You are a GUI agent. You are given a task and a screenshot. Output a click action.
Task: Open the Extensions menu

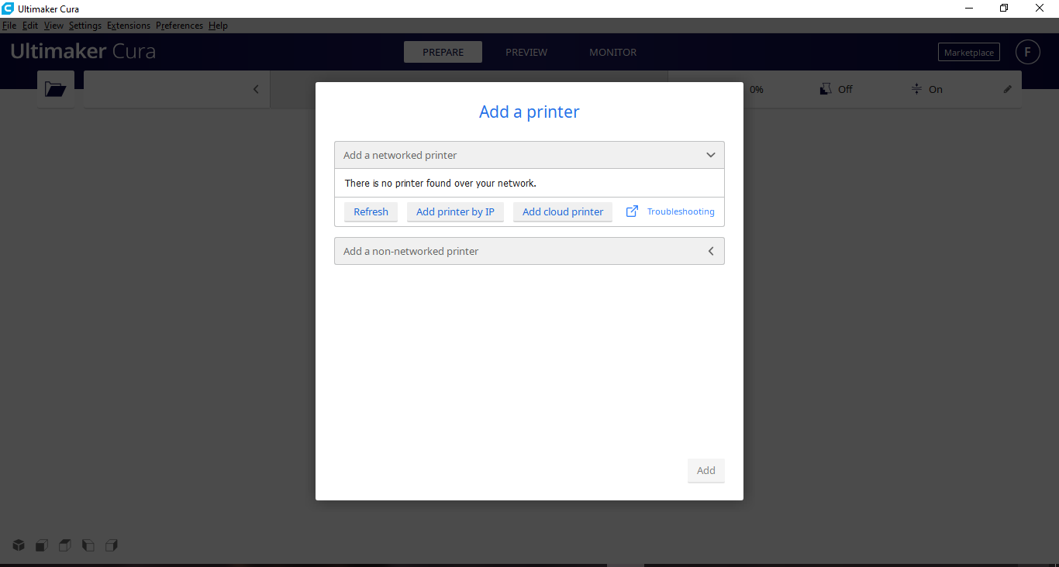coord(129,26)
